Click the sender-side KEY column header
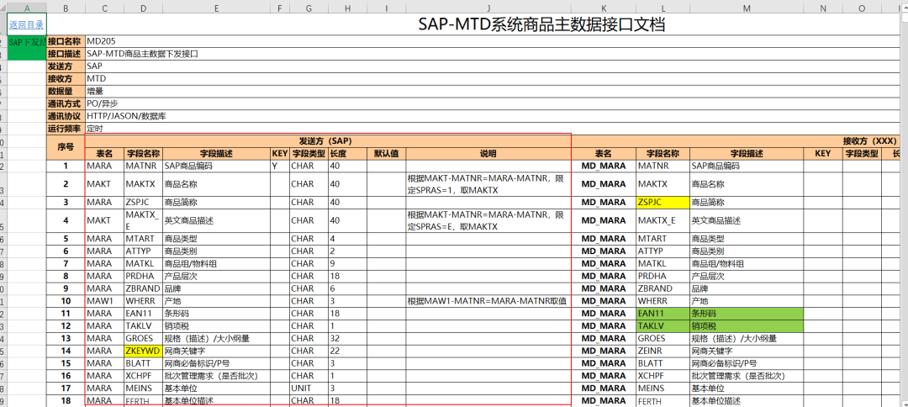The image size is (908, 407). [280, 153]
